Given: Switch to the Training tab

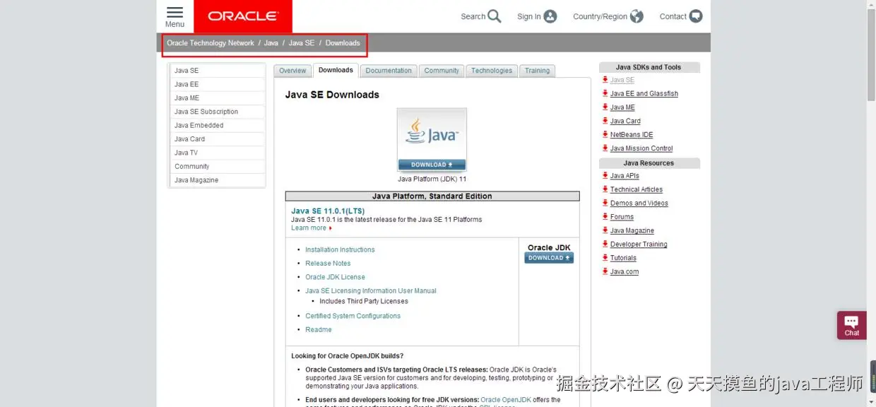Looking at the screenshot, I should pyautogui.click(x=537, y=71).
